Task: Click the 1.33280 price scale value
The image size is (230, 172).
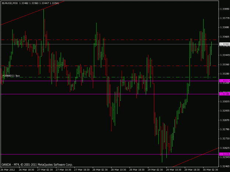Action: point(225,74)
